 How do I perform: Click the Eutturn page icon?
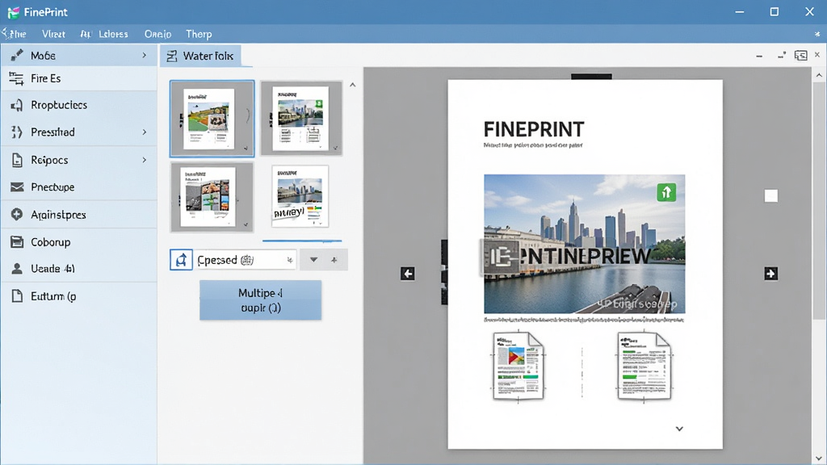pos(17,295)
